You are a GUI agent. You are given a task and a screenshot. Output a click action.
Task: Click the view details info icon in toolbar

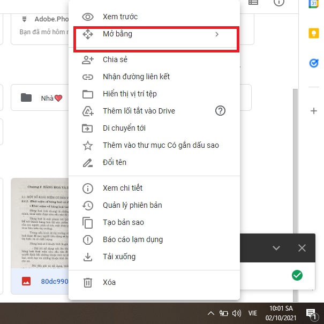[279, 3]
